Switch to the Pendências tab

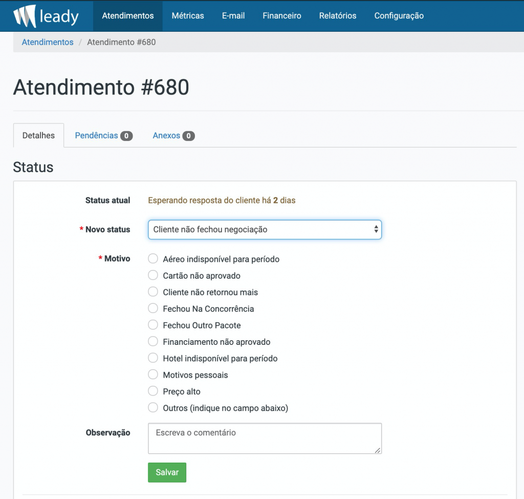[103, 136]
